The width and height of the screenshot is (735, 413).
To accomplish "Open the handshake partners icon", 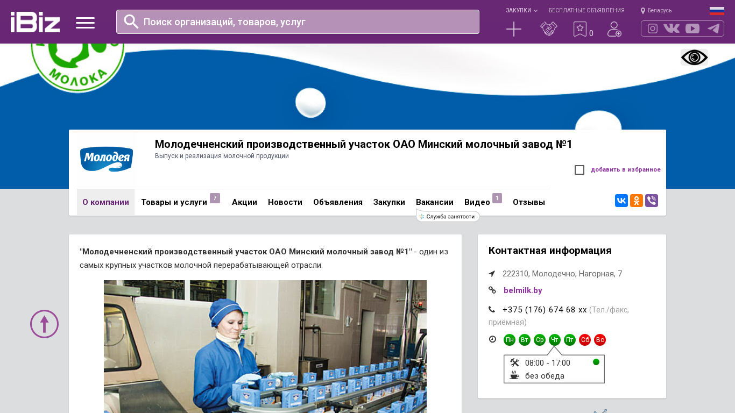I will tap(549, 29).
